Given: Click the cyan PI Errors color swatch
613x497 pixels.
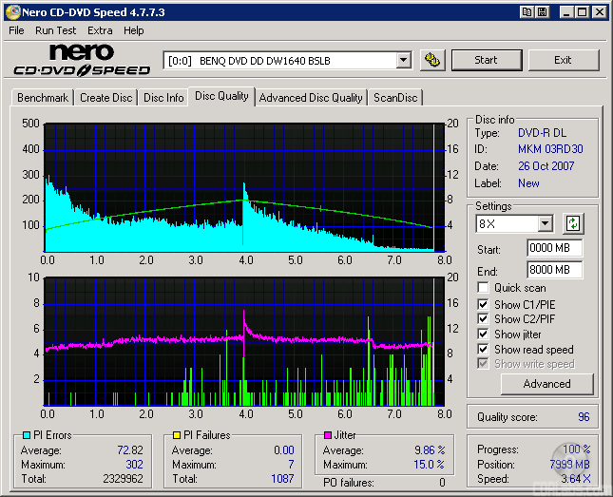Looking at the screenshot, I should 26,435.
